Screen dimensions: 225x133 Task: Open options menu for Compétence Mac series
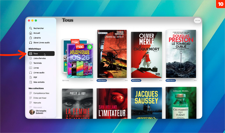click(x=92, y=80)
